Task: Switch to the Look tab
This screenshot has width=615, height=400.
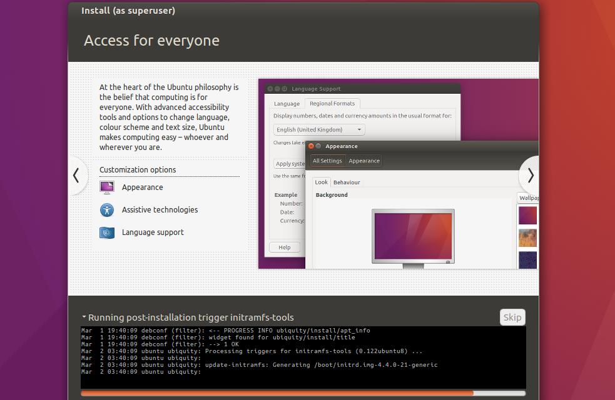Action: point(321,182)
